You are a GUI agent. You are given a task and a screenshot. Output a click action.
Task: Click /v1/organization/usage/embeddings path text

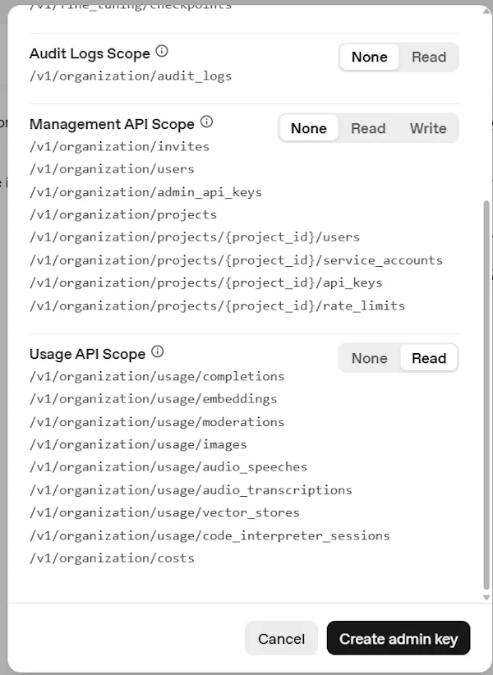pyautogui.click(x=154, y=399)
